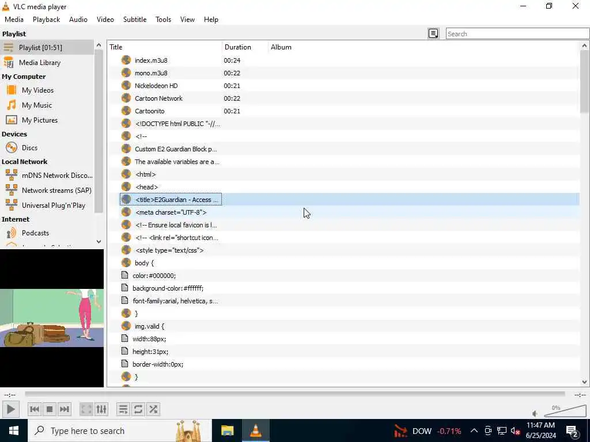This screenshot has width=590, height=442.
Task: Mute audio via speaker icon
Action: [535, 413]
